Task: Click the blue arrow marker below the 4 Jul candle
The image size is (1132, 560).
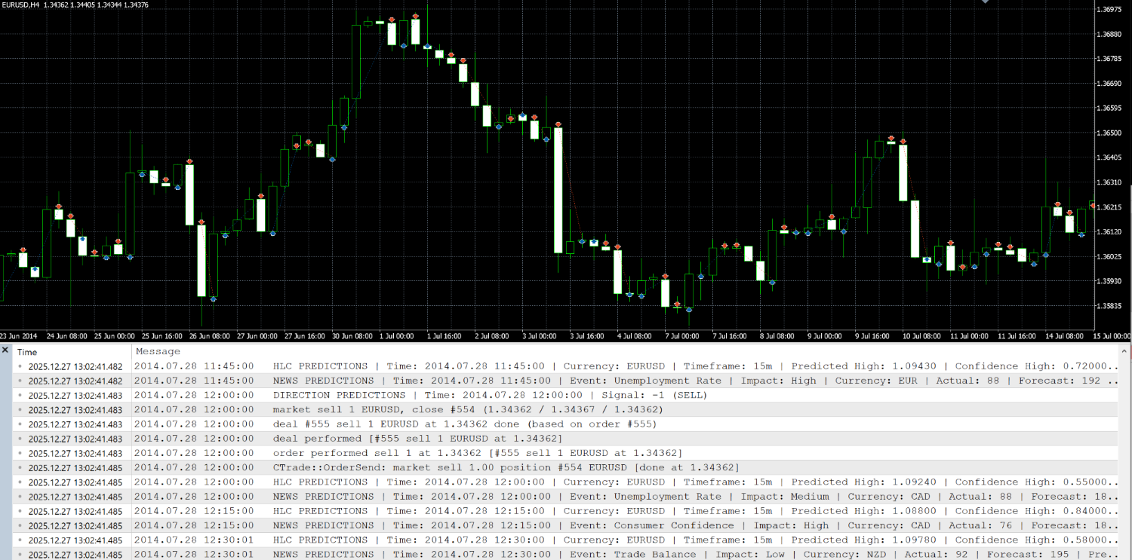Action: point(630,295)
